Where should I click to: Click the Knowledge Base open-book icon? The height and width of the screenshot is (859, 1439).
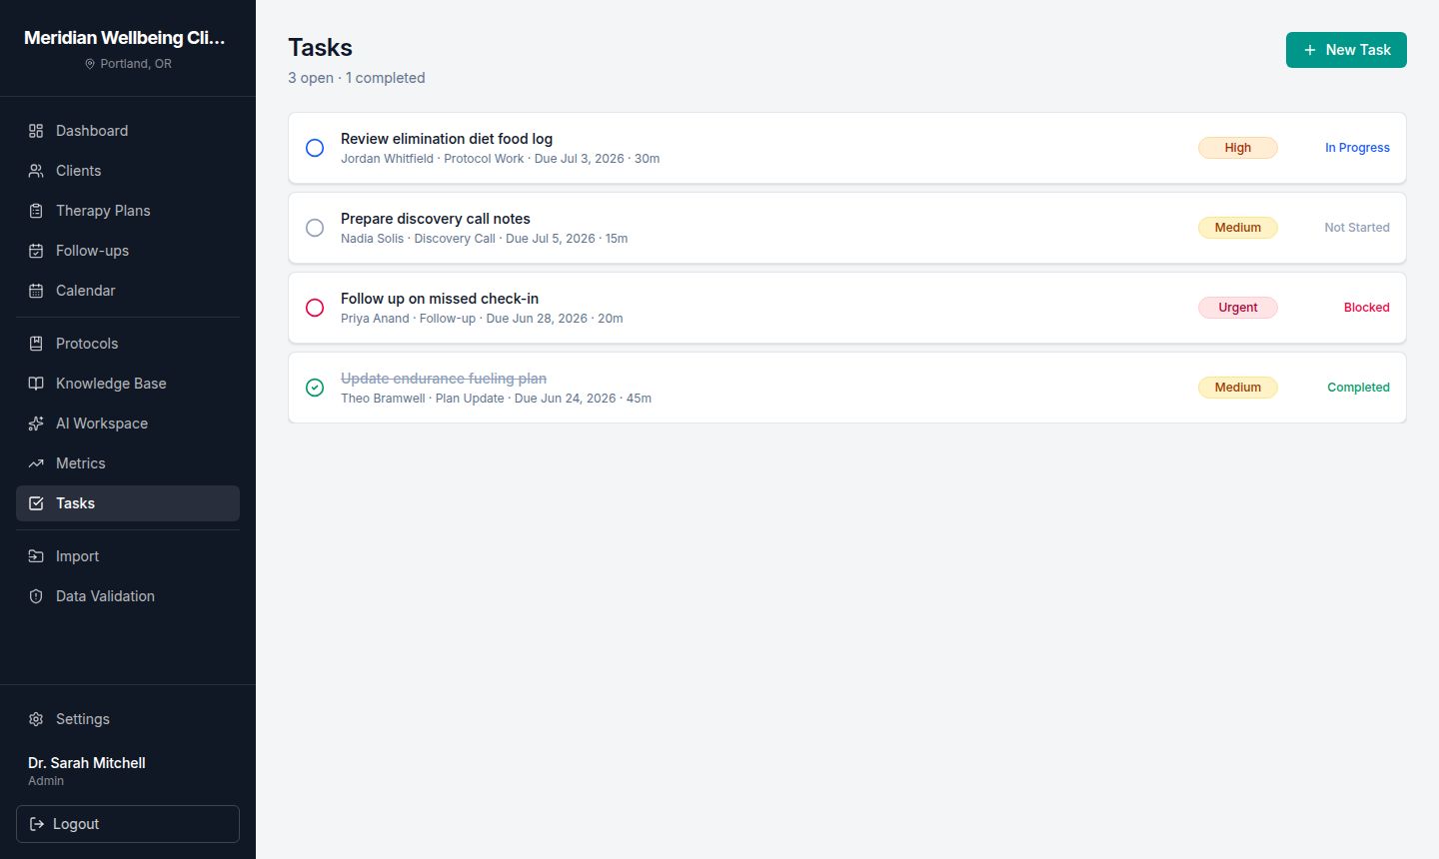click(x=36, y=384)
